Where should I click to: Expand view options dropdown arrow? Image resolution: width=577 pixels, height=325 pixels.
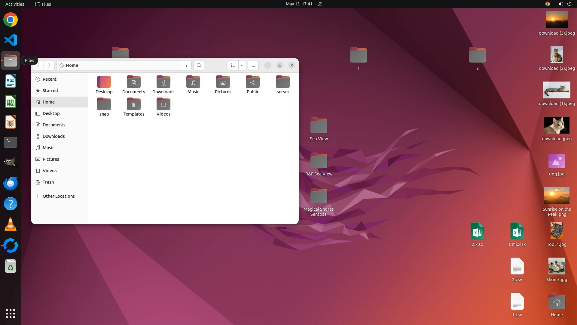(x=242, y=65)
